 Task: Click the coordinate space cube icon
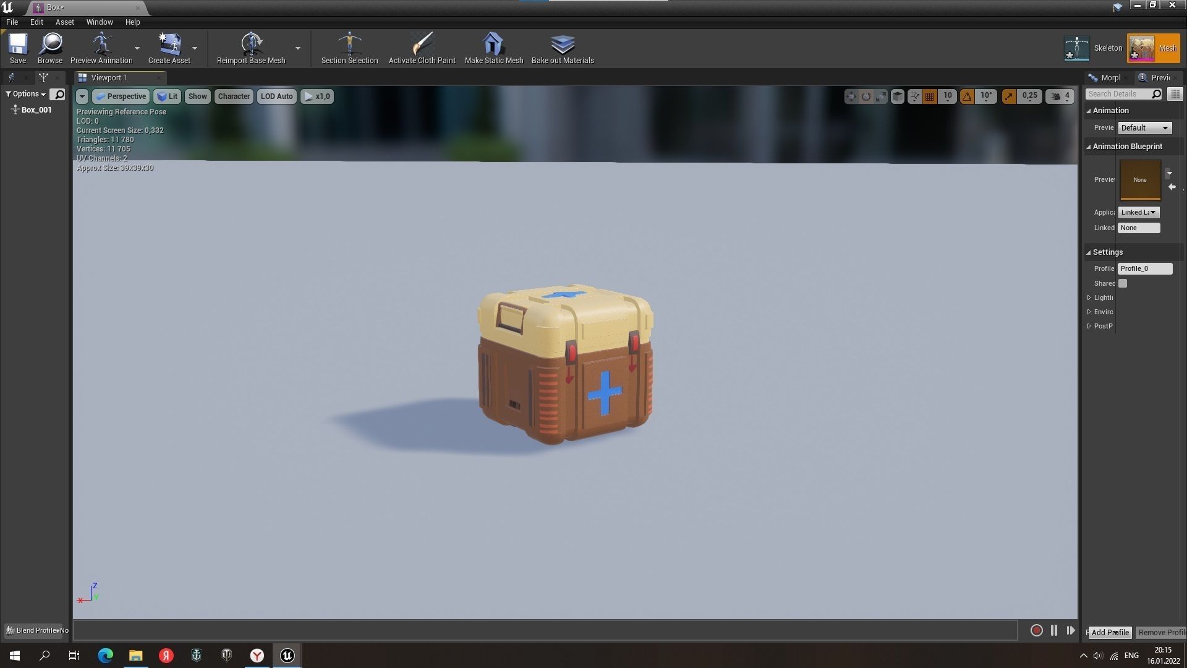tap(898, 96)
